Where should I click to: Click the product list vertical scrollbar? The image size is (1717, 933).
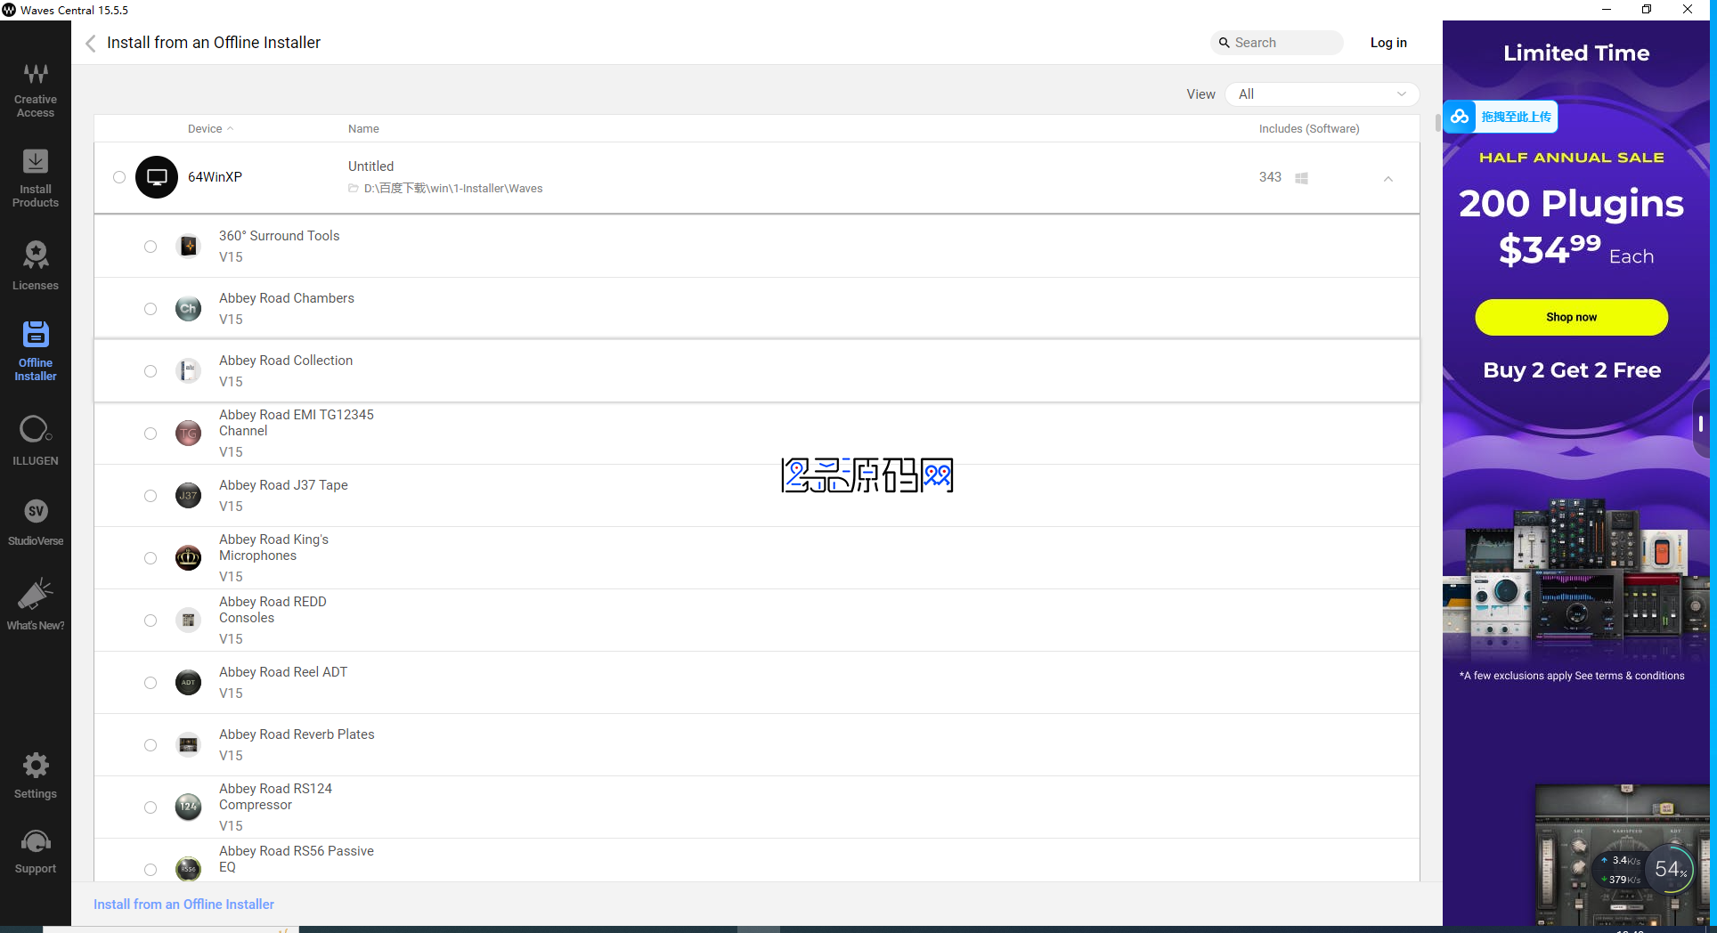click(1437, 122)
